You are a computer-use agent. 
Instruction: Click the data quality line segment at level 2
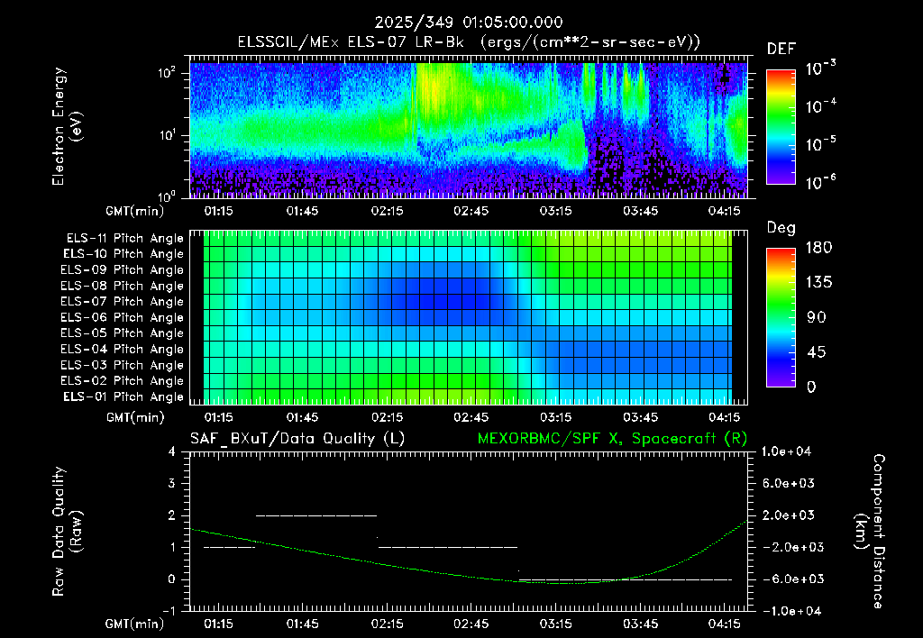[x=316, y=515]
